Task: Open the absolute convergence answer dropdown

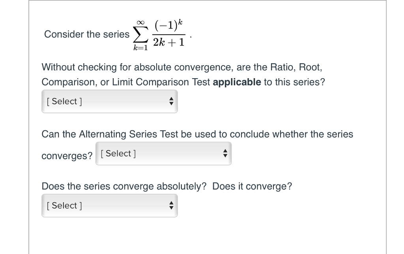Action: point(110,205)
